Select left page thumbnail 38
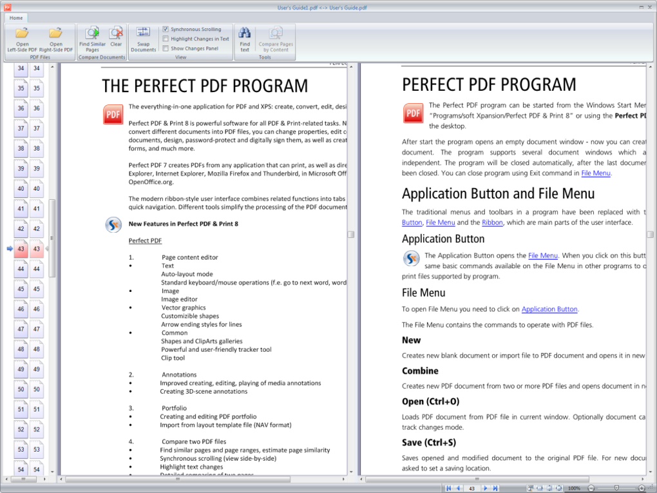Image resolution: width=657 pixels, height=493 pixels. tap(21, 148)
